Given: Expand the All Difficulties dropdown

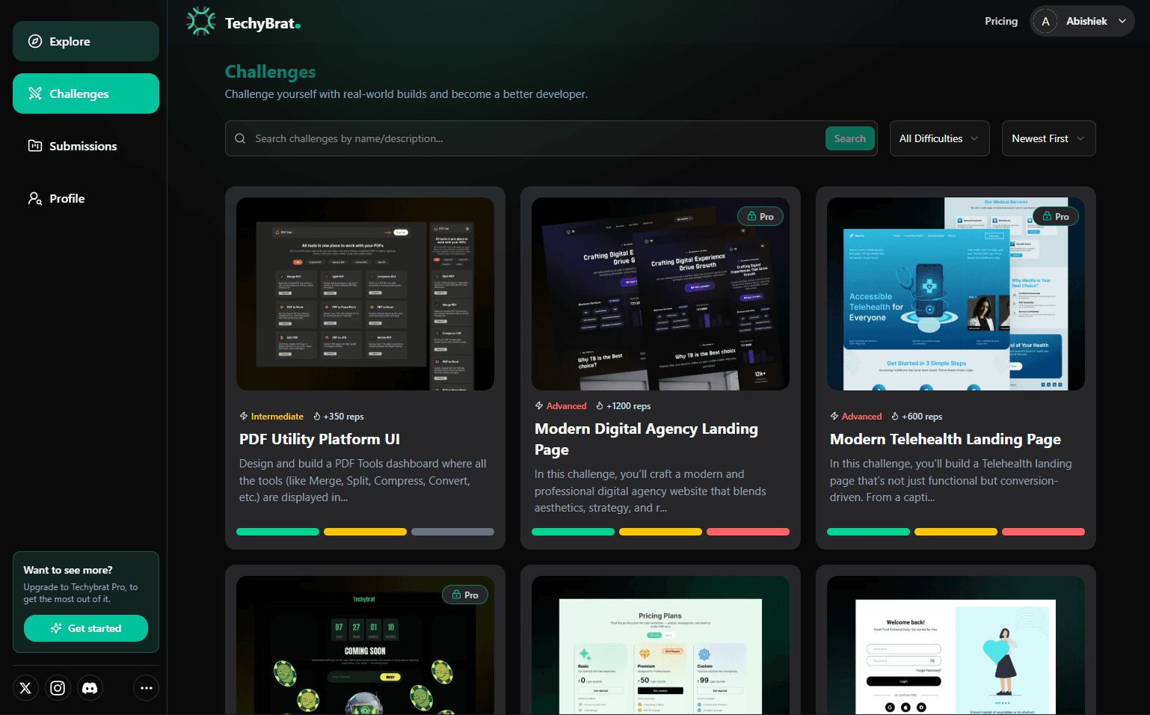Looking at the screenshot, I should 939,138.
